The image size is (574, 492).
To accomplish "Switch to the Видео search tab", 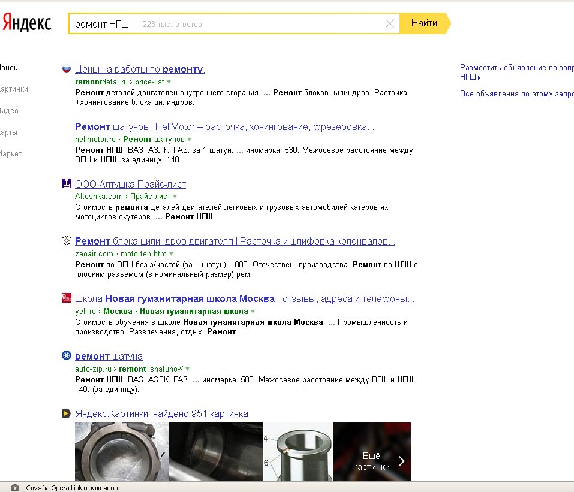I will tap(9, 110).
